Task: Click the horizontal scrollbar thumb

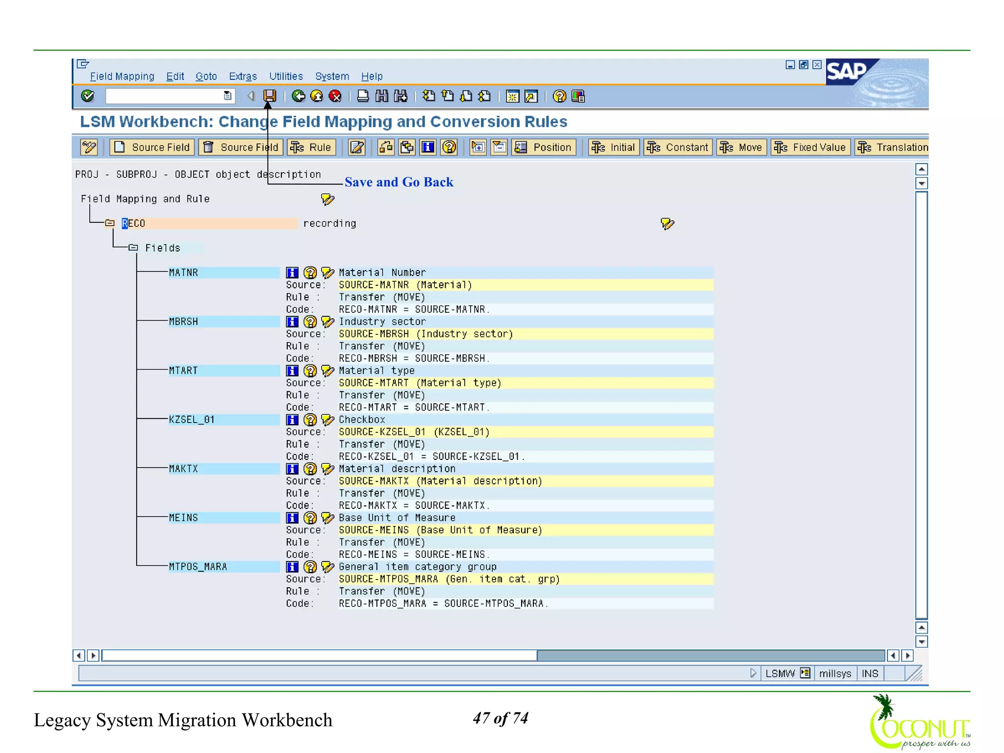Action: point(319,655)
